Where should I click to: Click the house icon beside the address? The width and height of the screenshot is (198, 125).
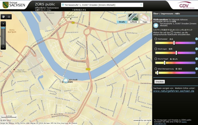[156, 25]
